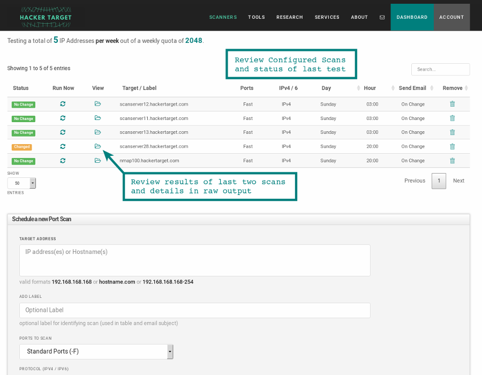
Task: Run scan now for scanserver12.hackertarget.com
Action: [63, 104]
